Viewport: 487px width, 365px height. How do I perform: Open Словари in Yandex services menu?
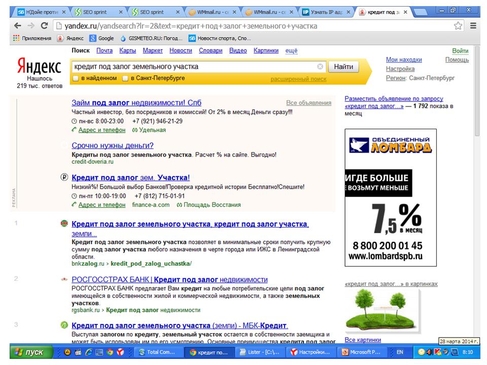[211, 51]
